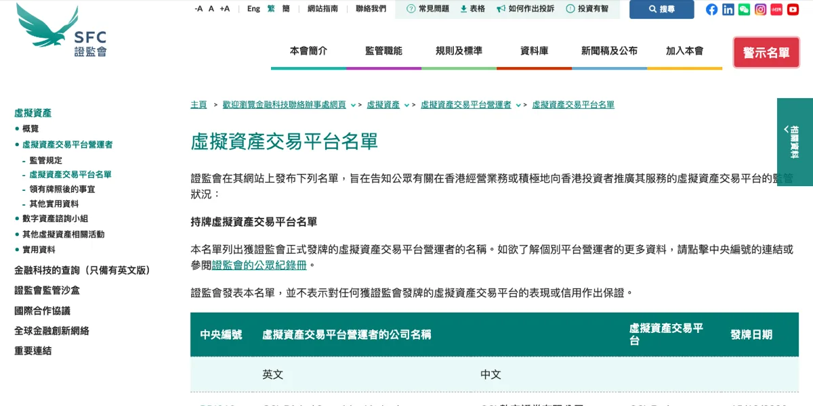
Task: Open 新聞稿及公布 main menu
Action: 609,51
